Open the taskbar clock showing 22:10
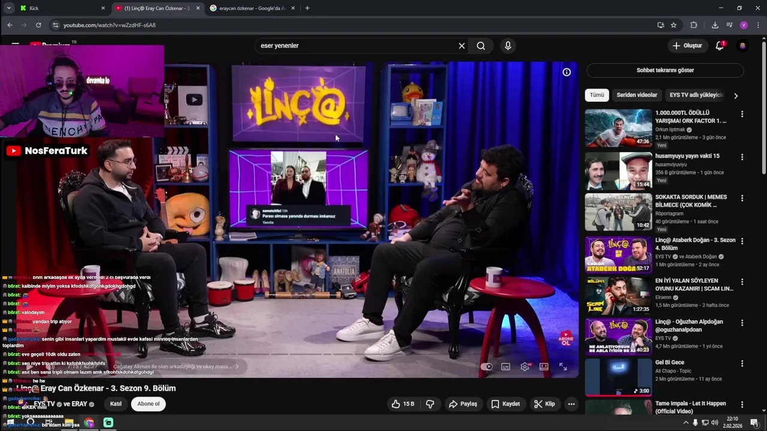This screenshot has width=767, height=431. tap(732, 423)
